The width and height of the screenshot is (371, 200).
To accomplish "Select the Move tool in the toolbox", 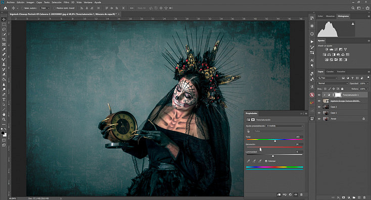I will pos(4,19).
